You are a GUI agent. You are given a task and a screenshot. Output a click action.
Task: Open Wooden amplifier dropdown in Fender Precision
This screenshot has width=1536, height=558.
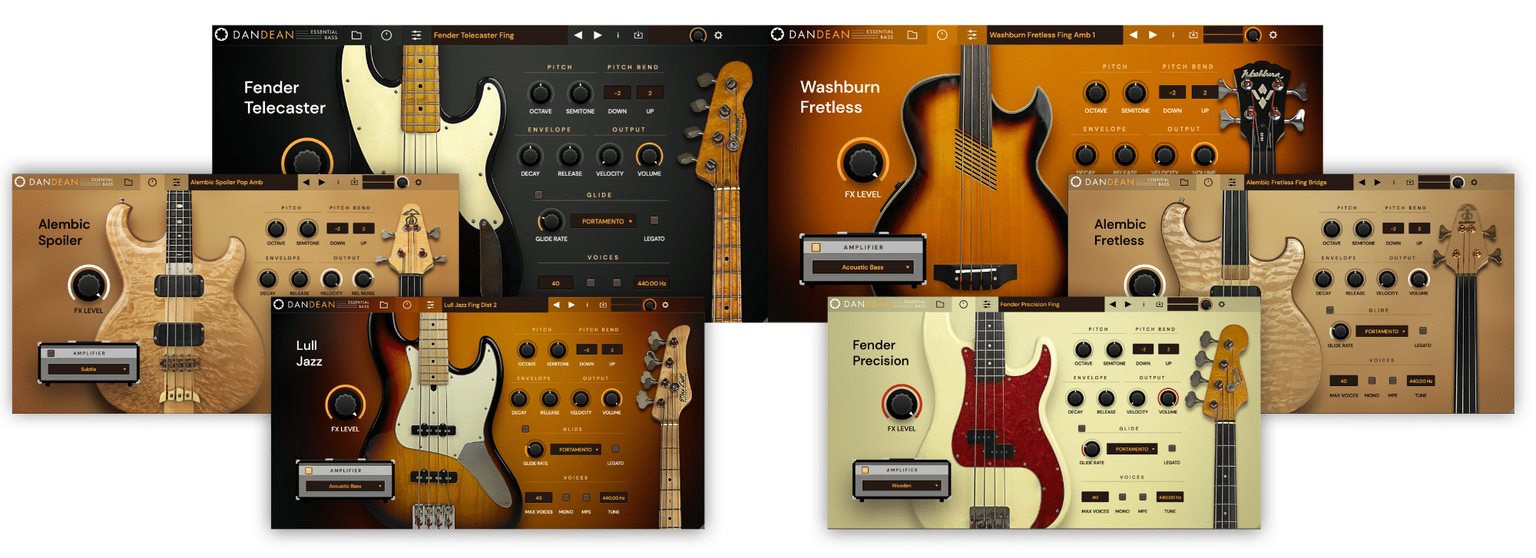(902, 486)
